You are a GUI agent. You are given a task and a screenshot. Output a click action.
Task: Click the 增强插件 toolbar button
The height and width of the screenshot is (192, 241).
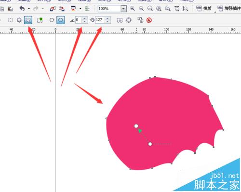(229, 8)
